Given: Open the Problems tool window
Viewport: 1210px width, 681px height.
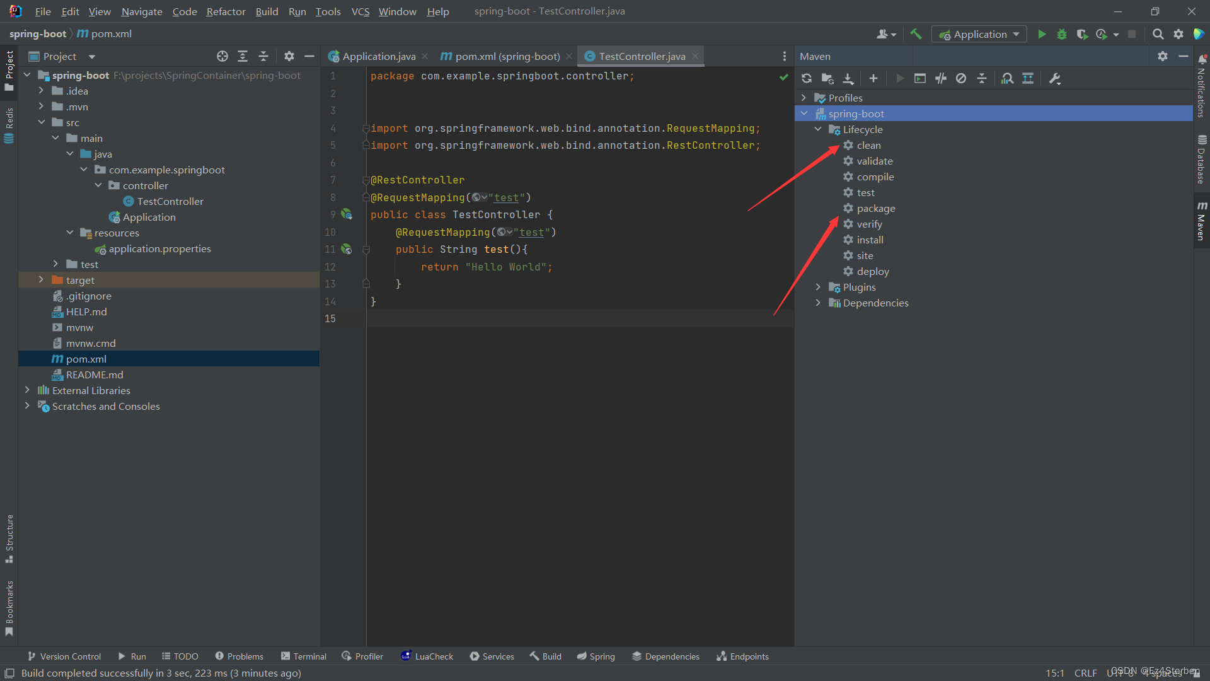Looking at the screenshot, I should coord(239,656).
